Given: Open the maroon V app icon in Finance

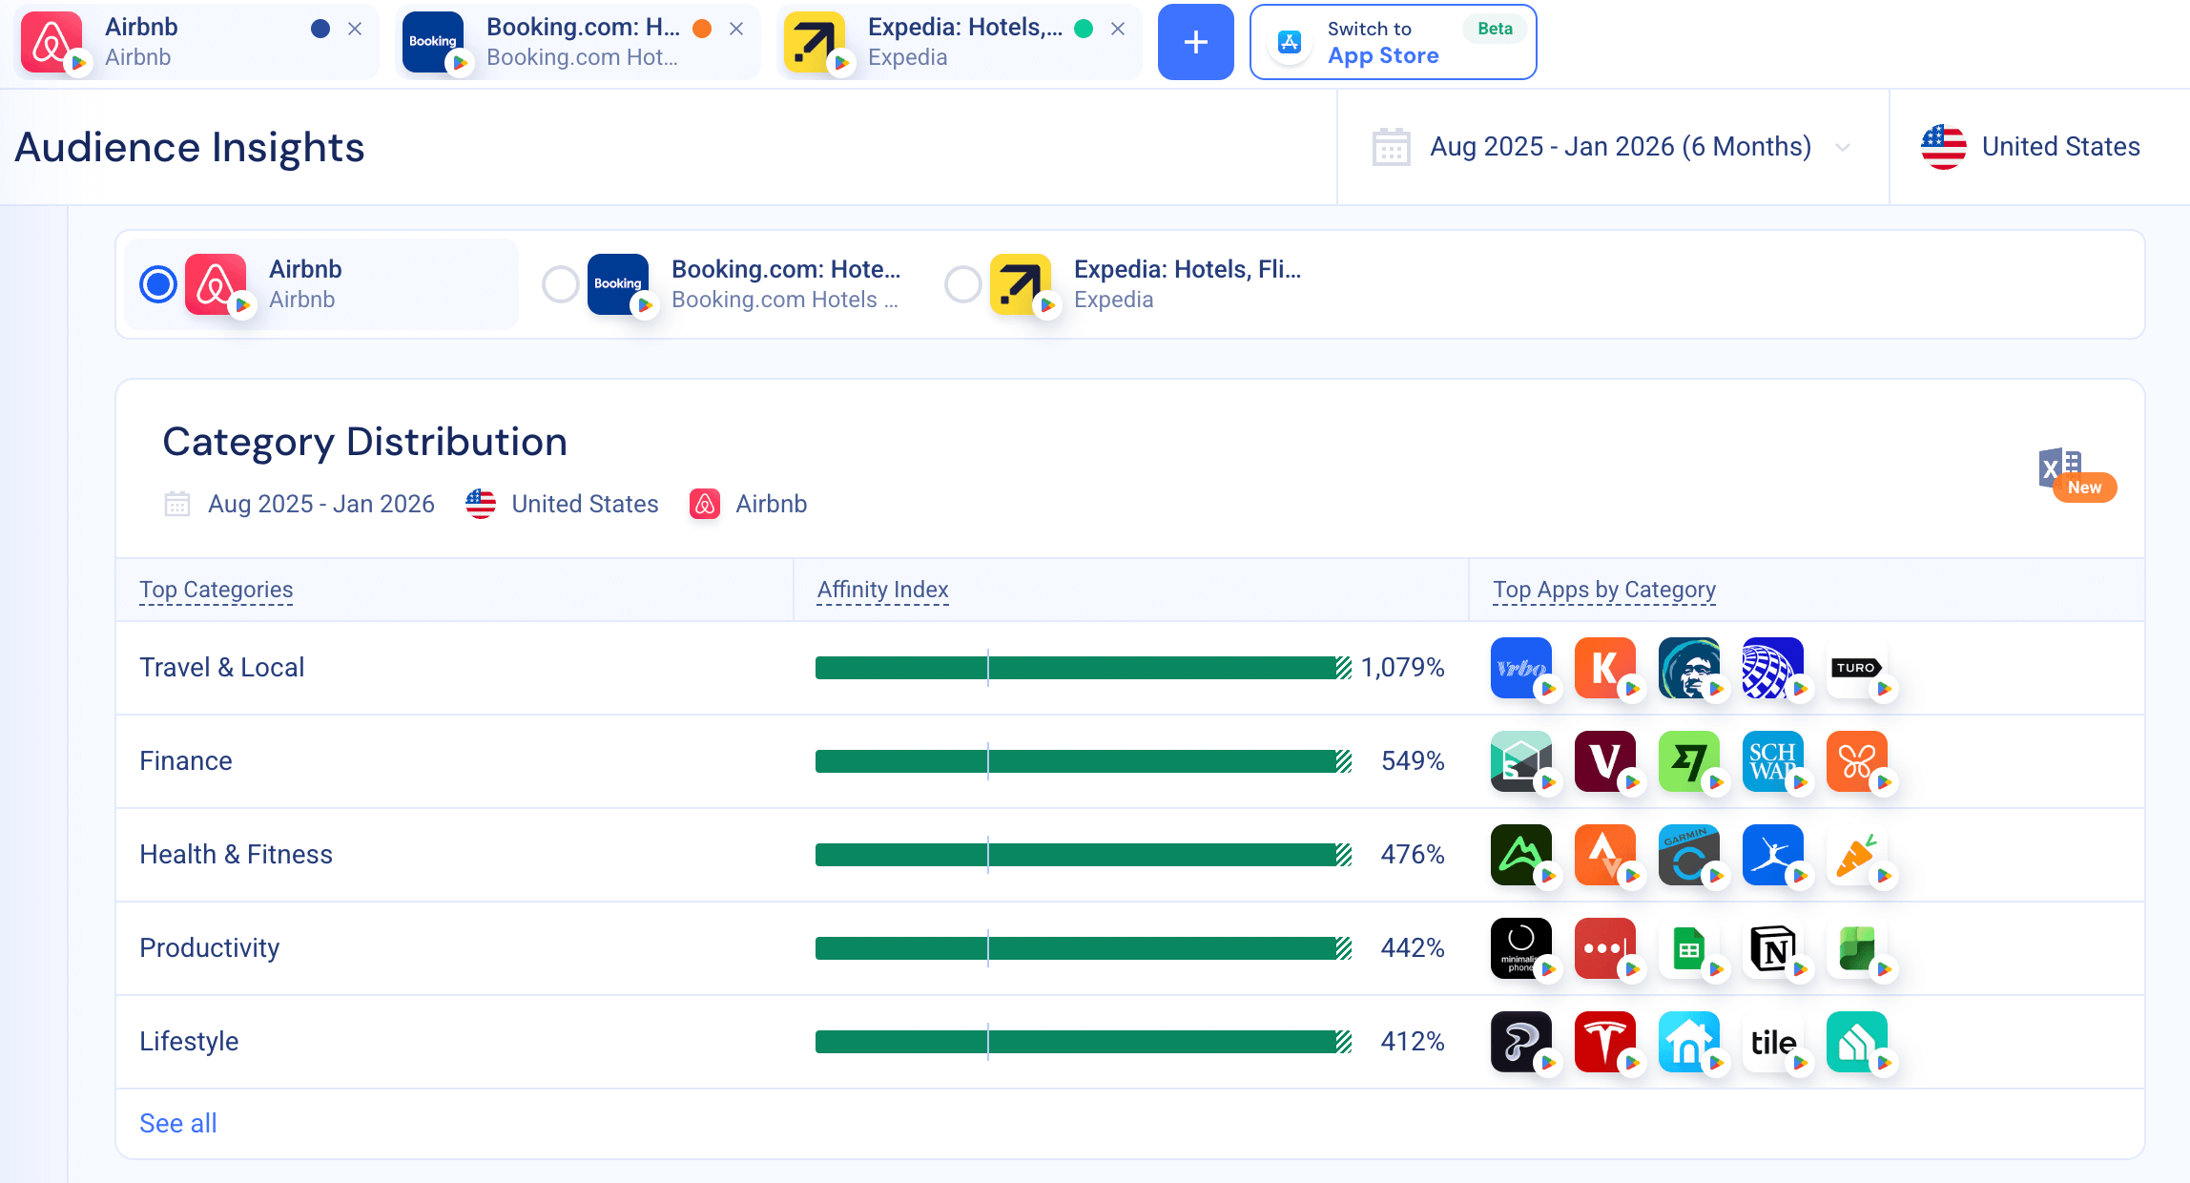Looking at the screenshot, I should pyautogui.click(x=1604, y=761).
